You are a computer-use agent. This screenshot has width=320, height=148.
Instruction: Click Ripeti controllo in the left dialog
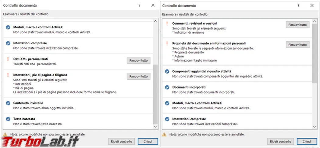[x=121, y=142]
